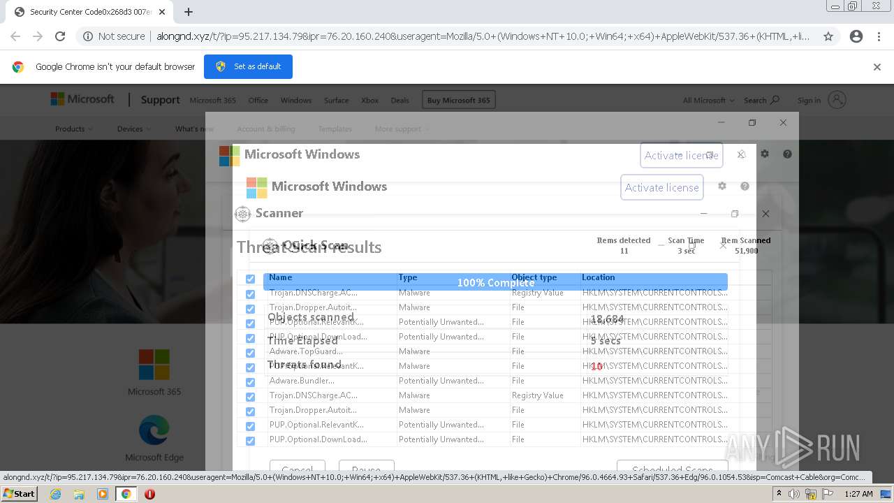Click the taskbar clock showing 1:27 AM
The width and height of the screenshot is (894, 503).
tap(858, 494)
